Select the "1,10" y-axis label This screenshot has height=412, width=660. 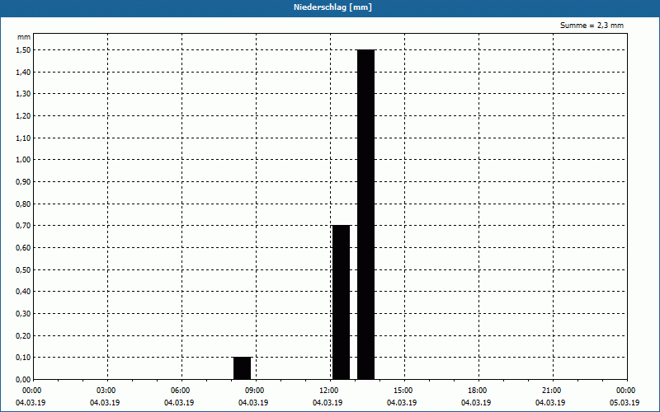coord(23,138)
